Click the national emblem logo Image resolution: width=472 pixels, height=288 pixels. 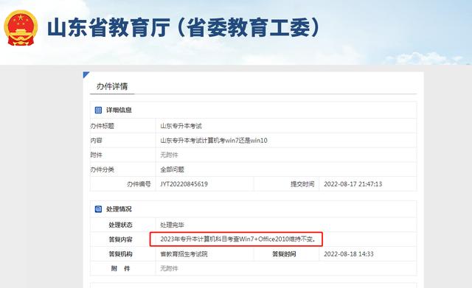21,28
